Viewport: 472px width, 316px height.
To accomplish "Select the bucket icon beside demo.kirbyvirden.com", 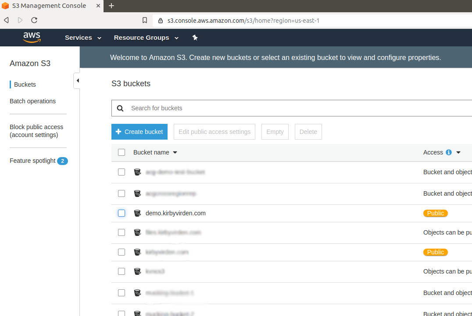I will (137, 213).
